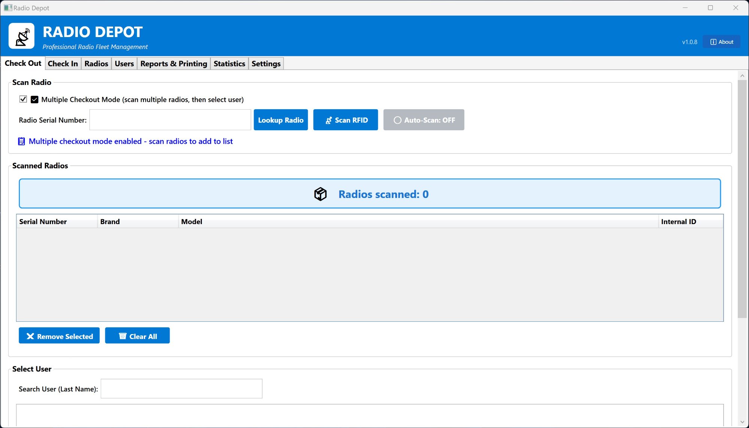The width and height of the screenshot is (749, 428).
Task: Open the About dialog
Action: pyautogui.click(x=721, y=42)
